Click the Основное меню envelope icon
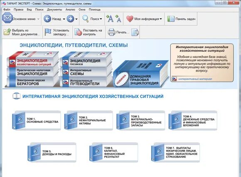Screen dimensions: 241x177 [7, 18]
